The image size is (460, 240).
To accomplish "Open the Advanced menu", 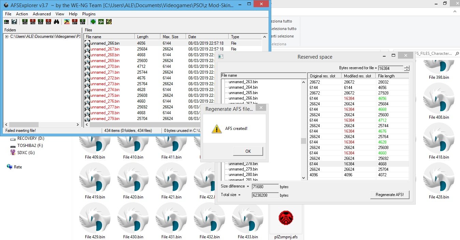I will click(42, 14).
